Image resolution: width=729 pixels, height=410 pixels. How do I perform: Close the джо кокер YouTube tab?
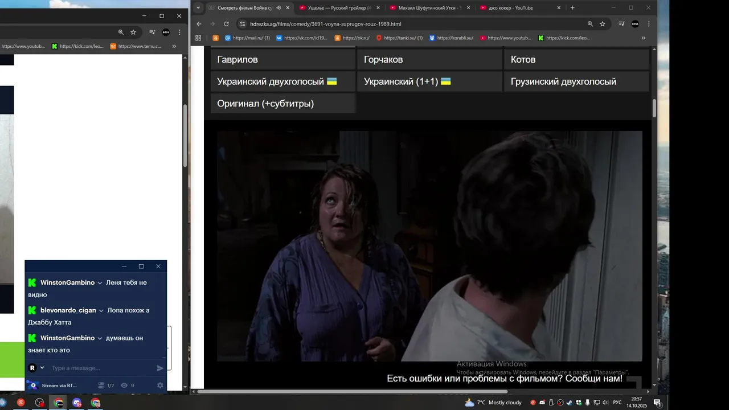pos(559,8)
